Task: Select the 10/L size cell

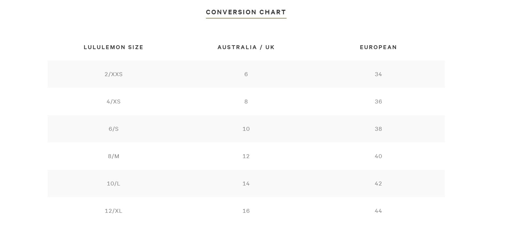Action: pos(114,184)
